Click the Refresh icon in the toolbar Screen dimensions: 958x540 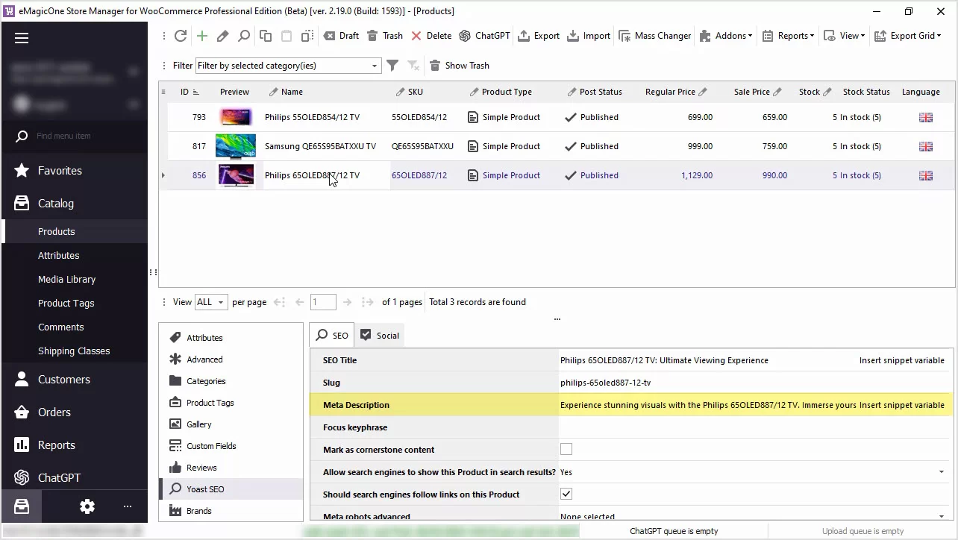[x=181, y=35]
